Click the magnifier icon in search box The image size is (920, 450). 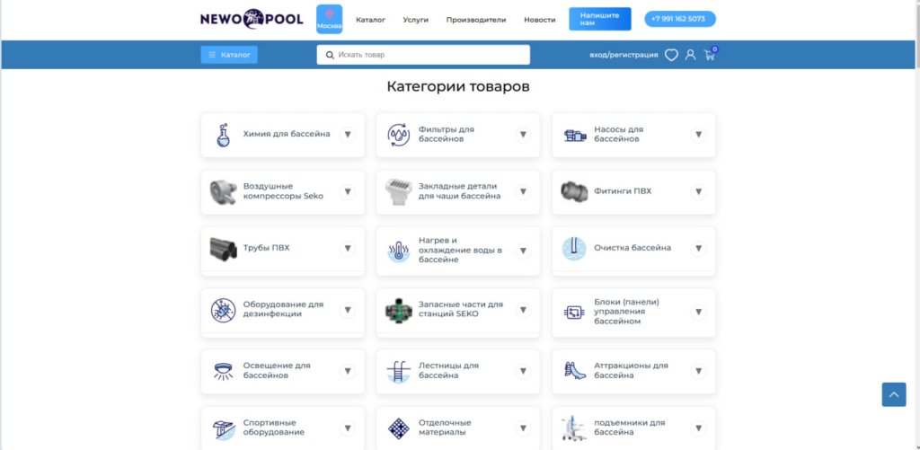(x=331, y=55)
